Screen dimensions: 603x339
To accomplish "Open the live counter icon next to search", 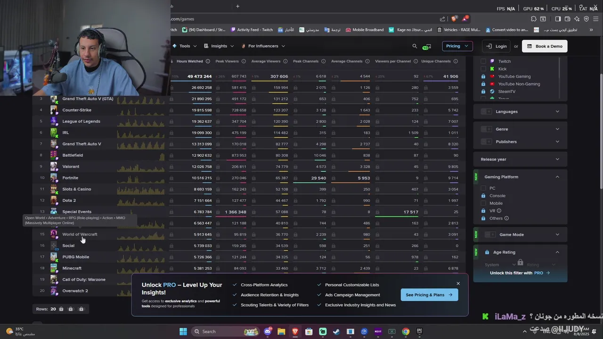I will point(426,47).
